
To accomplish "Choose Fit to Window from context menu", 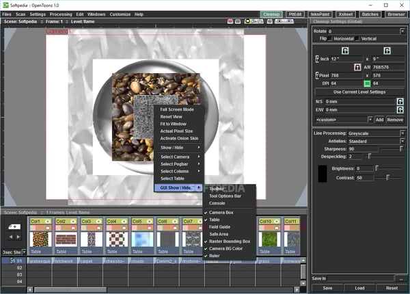I will [178, 124].
